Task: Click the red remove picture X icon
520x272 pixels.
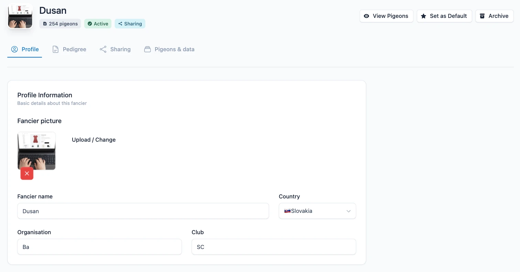Action: coord(27,174)
